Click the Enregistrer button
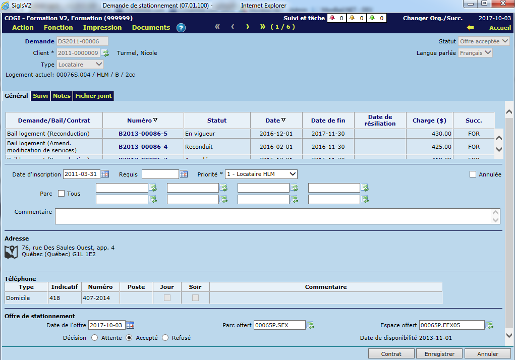 (x=439, y=354)
